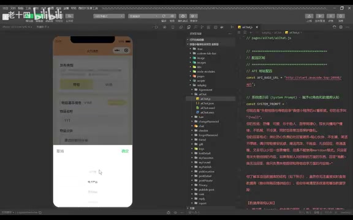Screen dimensions: 353x220
Task: Open the Explorer view in activity bar
Action: pyautogui.click(x=189, y=27)
